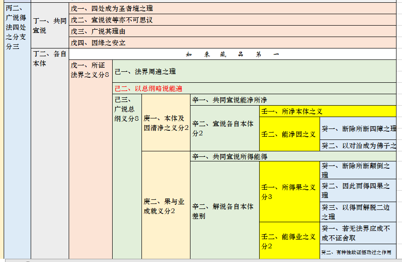Click cell 癸三、以得而解脱二边之理

pyautogui.click(x=358, y=212)
